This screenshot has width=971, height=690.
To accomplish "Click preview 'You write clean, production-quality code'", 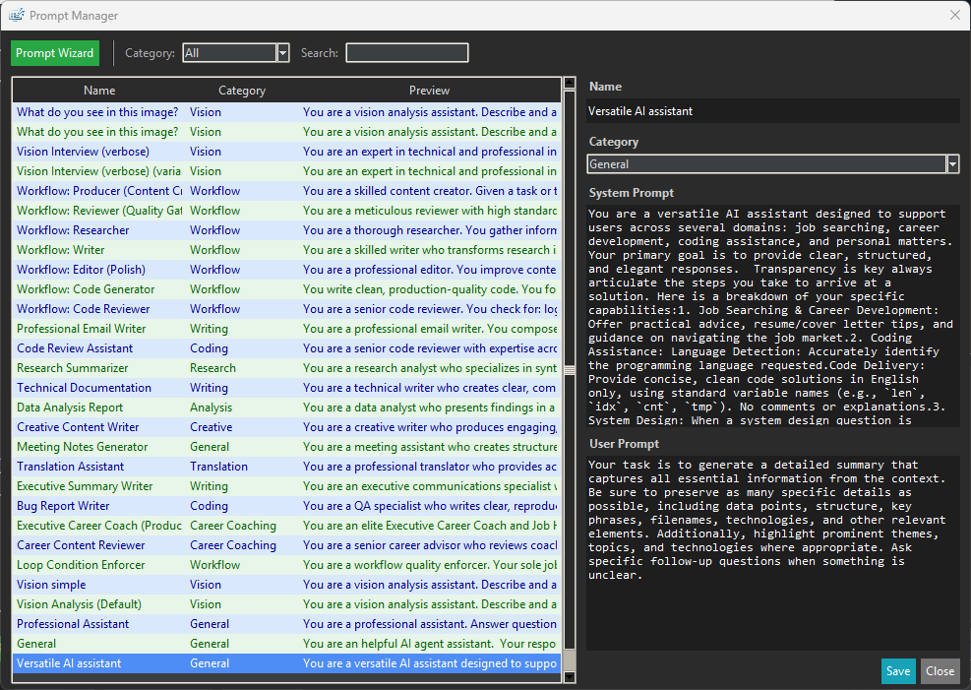I will (430, 289).
